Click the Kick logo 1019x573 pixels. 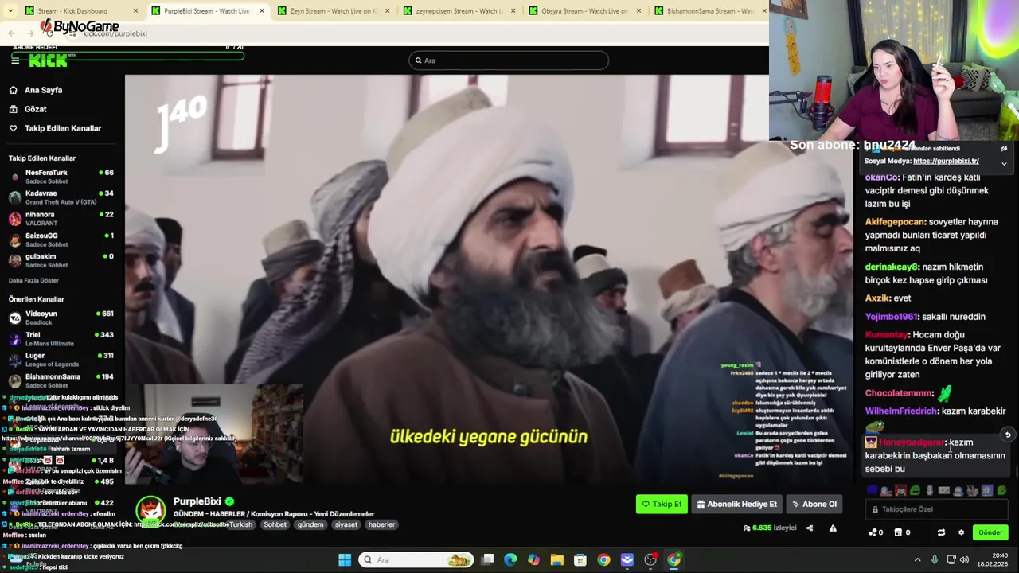[49, 60]
